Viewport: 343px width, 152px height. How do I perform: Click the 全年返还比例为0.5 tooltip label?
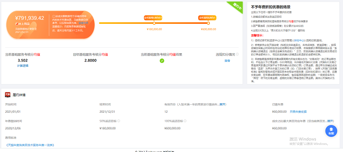point(153,18)
